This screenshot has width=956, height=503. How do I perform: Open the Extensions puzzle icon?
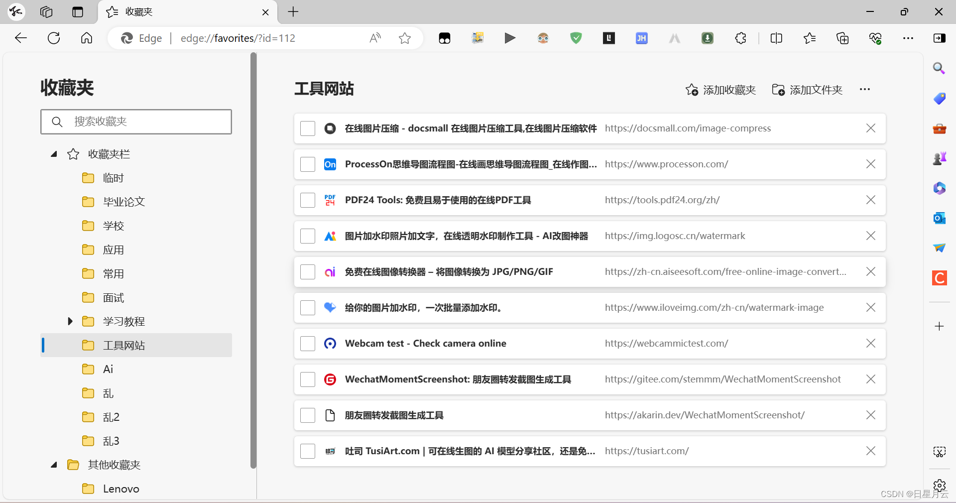(x=740, y=38)
